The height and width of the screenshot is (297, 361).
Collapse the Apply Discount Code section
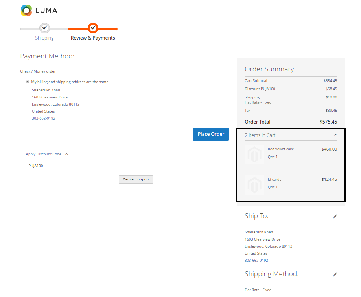[66, 154]
